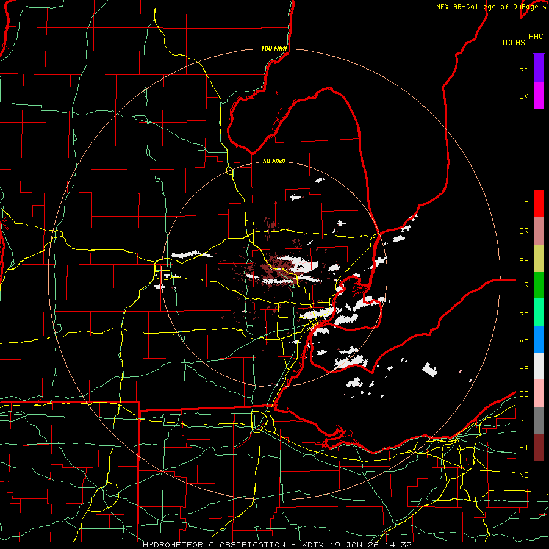This screenshot has height=549, width=549.
Task: Click the HA red legend swatch
Action: point(539,204)
